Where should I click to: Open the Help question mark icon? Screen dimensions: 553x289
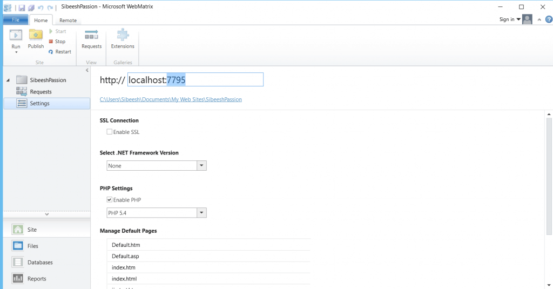pos(549,19)
